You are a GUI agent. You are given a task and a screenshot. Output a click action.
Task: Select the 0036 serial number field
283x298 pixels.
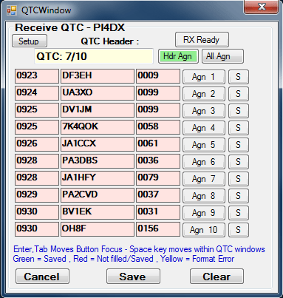click(158, 161)
